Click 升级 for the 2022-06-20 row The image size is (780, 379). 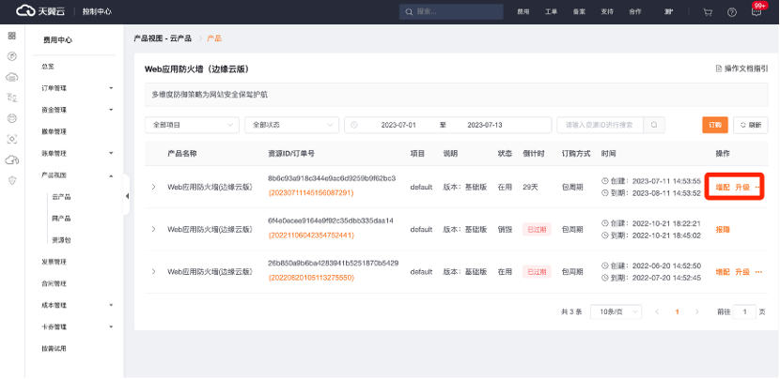[742, 272]
